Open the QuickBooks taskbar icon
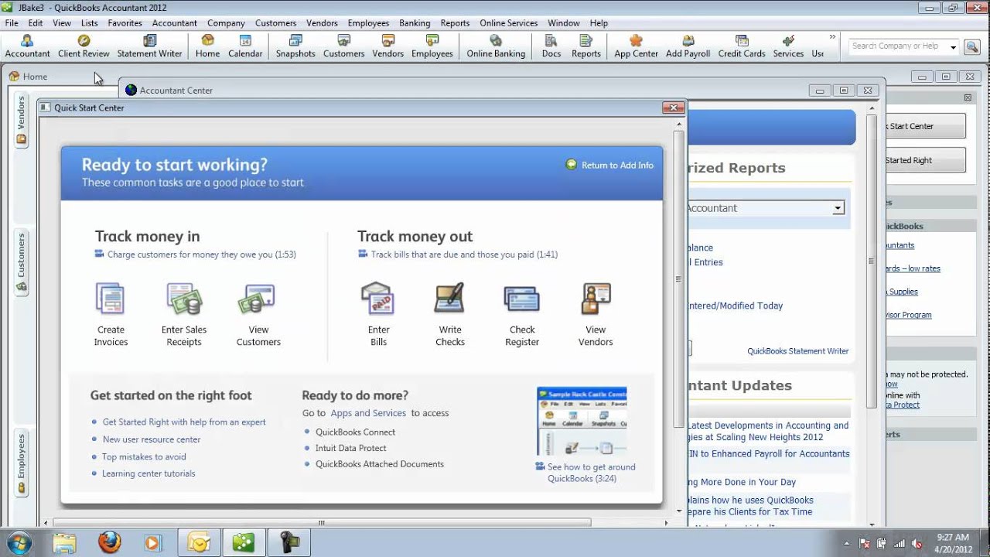The height and width of the screenshot is (557, 990). pyautogui.click(x=244, y=543)
